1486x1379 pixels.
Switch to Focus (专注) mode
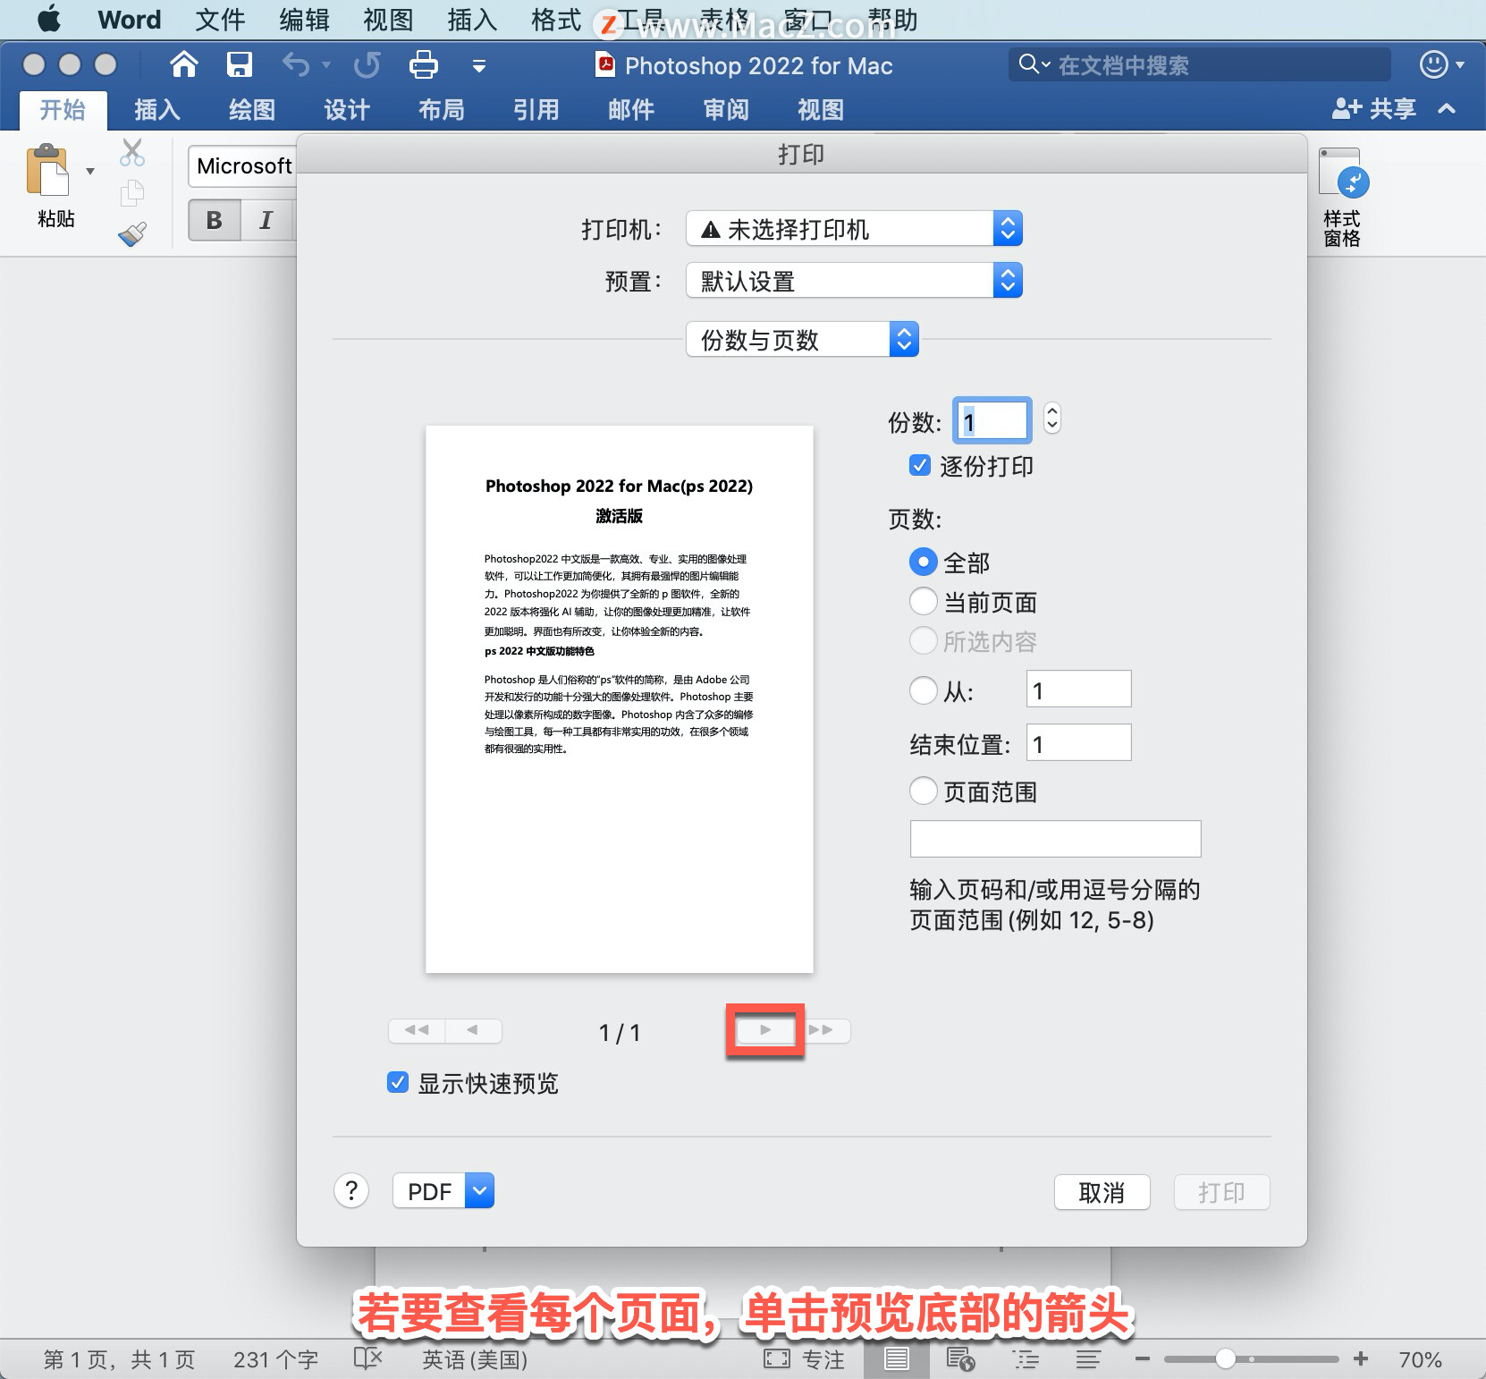tap(805, 1359)
